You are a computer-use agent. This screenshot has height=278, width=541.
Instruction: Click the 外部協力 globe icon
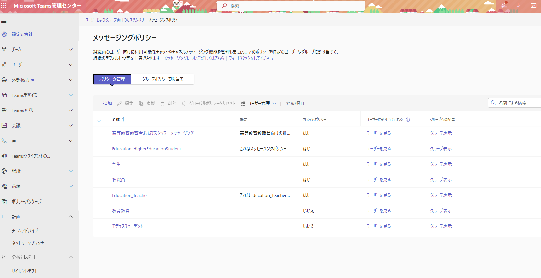[4, 80]
